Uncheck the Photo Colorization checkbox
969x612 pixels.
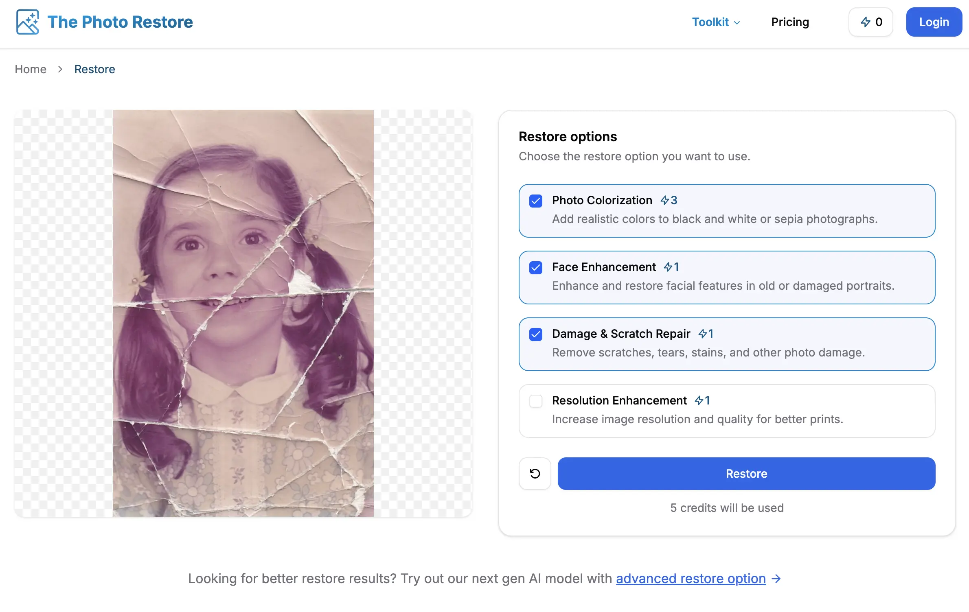(x=536, y=201)
